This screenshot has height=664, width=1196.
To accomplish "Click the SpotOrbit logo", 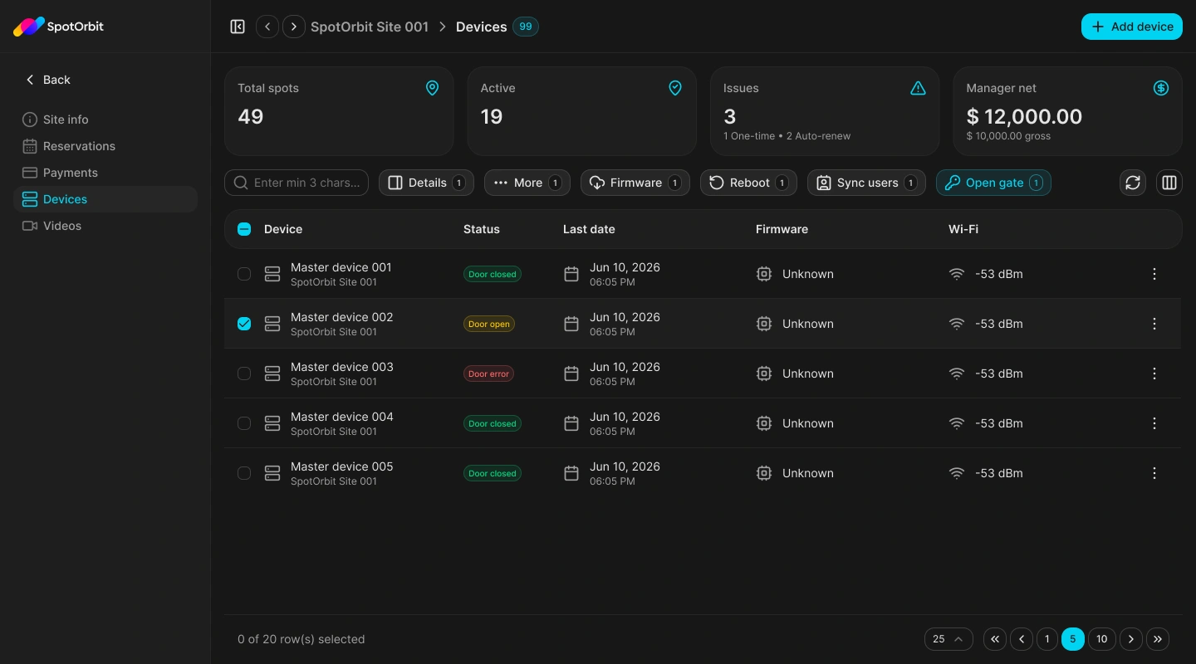I will coord(58,27).
